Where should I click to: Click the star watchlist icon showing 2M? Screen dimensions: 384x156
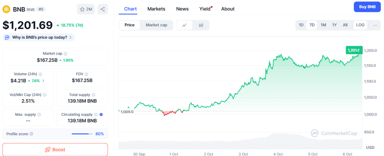tap(86, 9)
